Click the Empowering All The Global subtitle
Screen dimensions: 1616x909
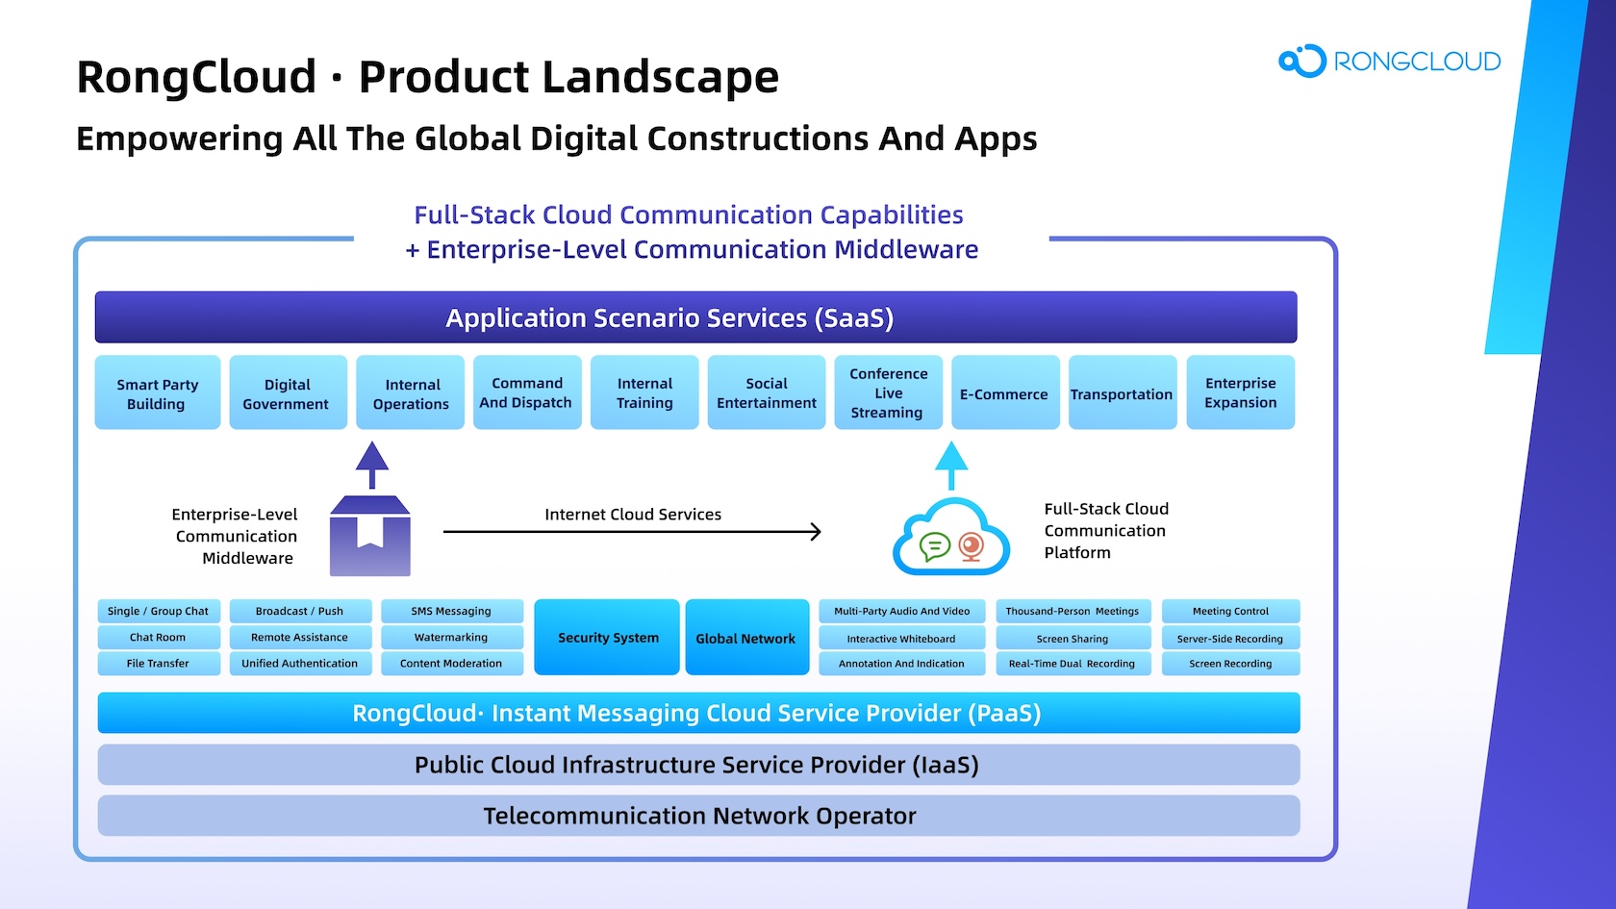(557, 139)
